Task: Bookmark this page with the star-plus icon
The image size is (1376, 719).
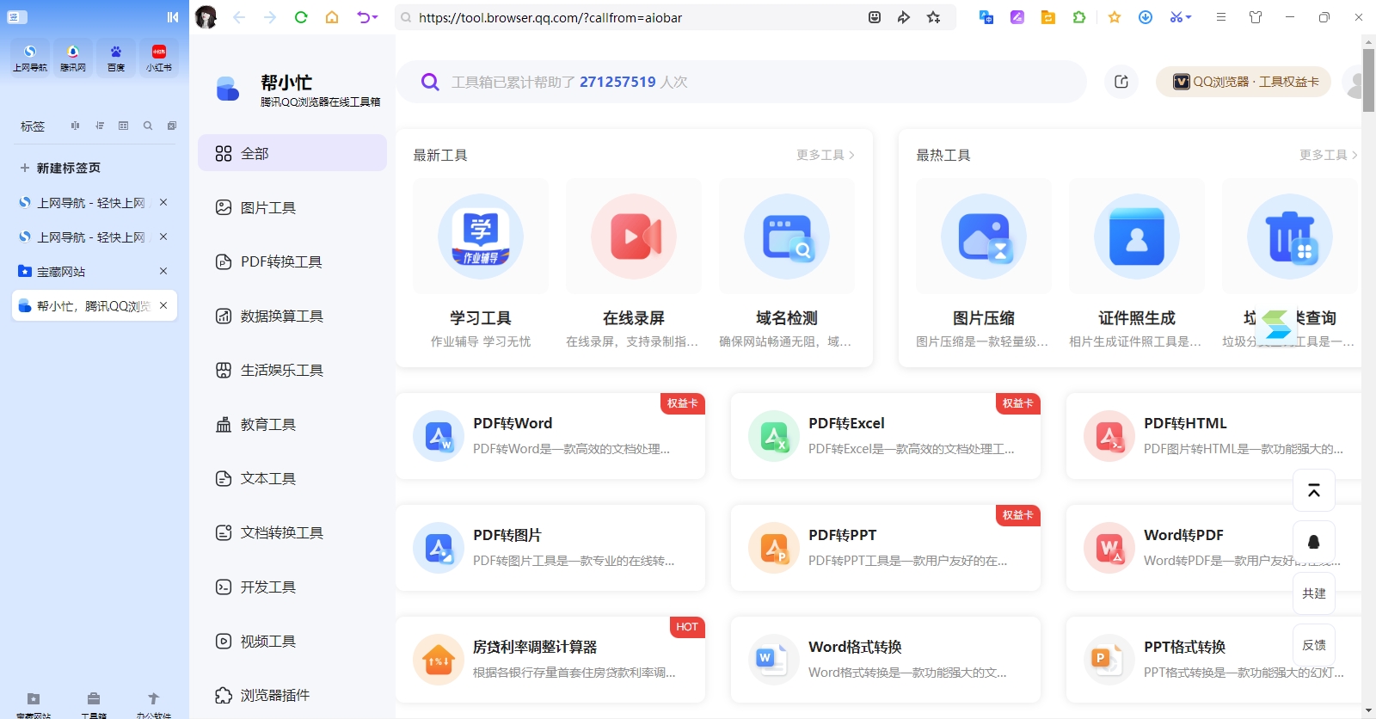Action: (933, 17)
